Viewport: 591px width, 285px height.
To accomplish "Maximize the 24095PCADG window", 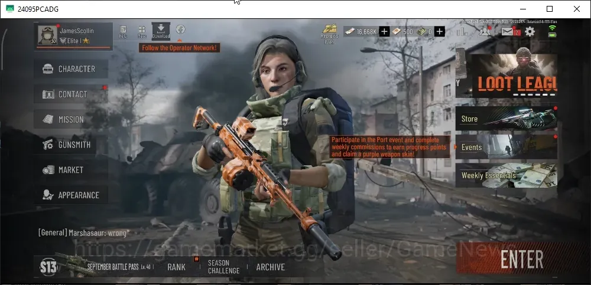I will [x=550, y=9].
